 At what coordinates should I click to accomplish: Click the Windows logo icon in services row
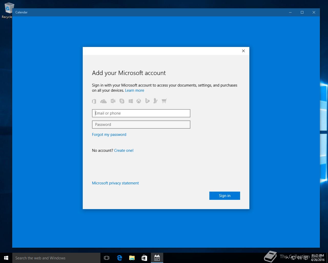point(131,101)
